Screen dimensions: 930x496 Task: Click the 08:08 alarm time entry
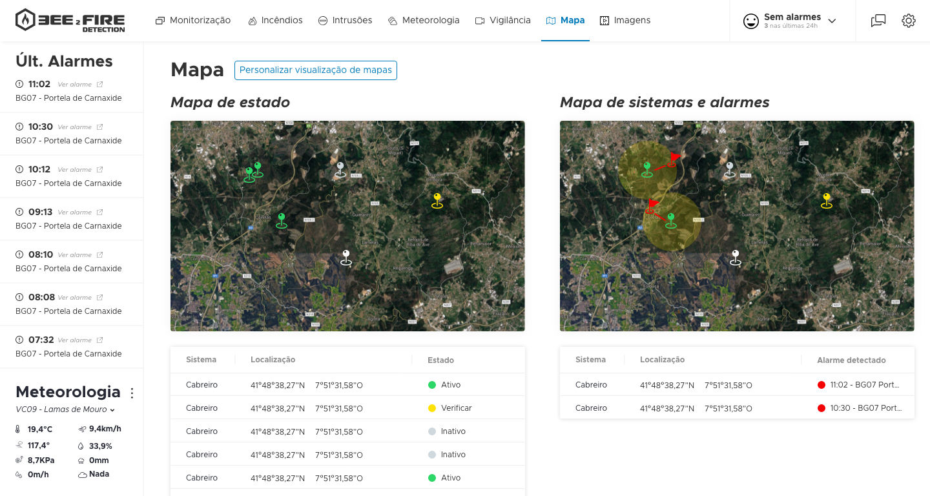click(x=41, y=297)
